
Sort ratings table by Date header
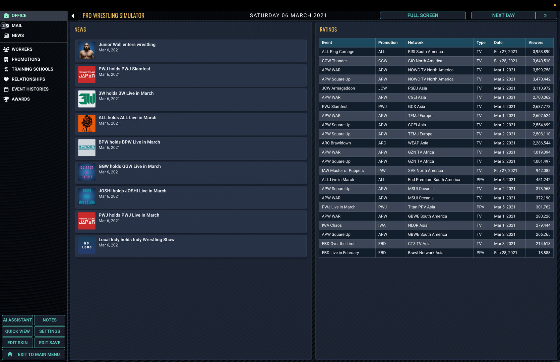[x=498, y=43]
